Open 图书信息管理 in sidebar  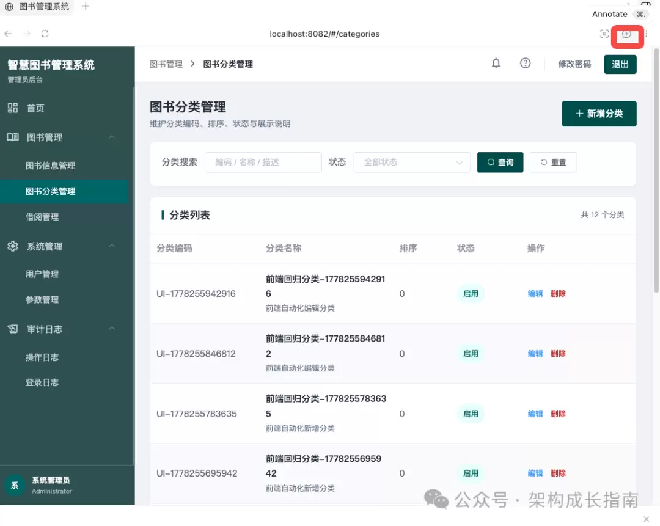51,166
